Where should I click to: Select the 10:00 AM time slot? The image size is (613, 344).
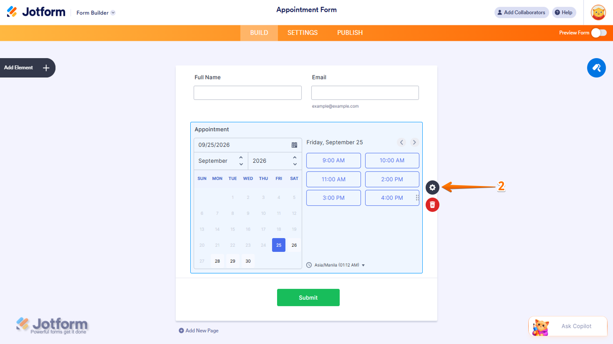point(392,161)
